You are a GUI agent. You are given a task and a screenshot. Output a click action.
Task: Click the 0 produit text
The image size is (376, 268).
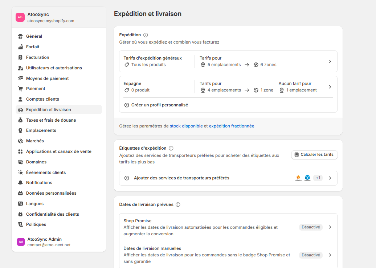140,90
